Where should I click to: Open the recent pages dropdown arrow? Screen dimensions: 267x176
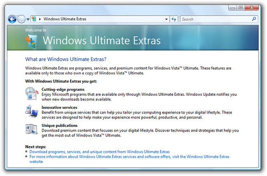[28, 20]
